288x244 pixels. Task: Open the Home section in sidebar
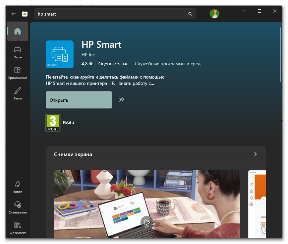point(18,31)
